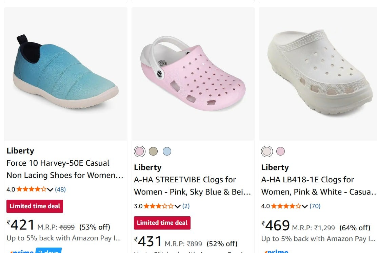Screen dimensions: 377x253
Task: Expand rating breakdown for LB418-1E clogs
Action: pos(305,206)
